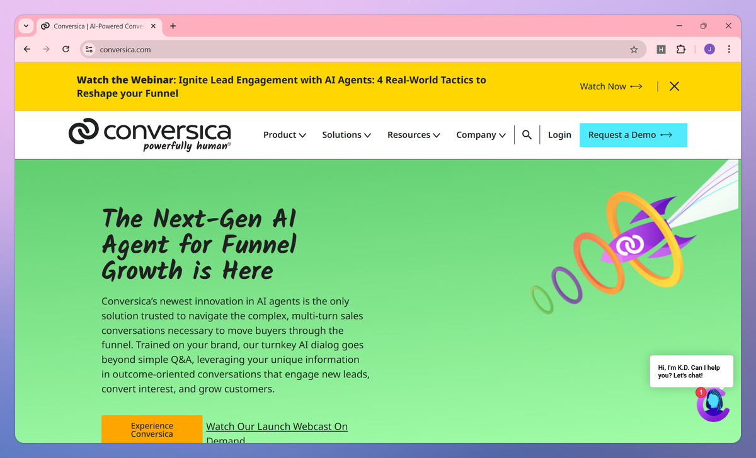
Task: Expand the Product menu
Action: tap(285, 135)
